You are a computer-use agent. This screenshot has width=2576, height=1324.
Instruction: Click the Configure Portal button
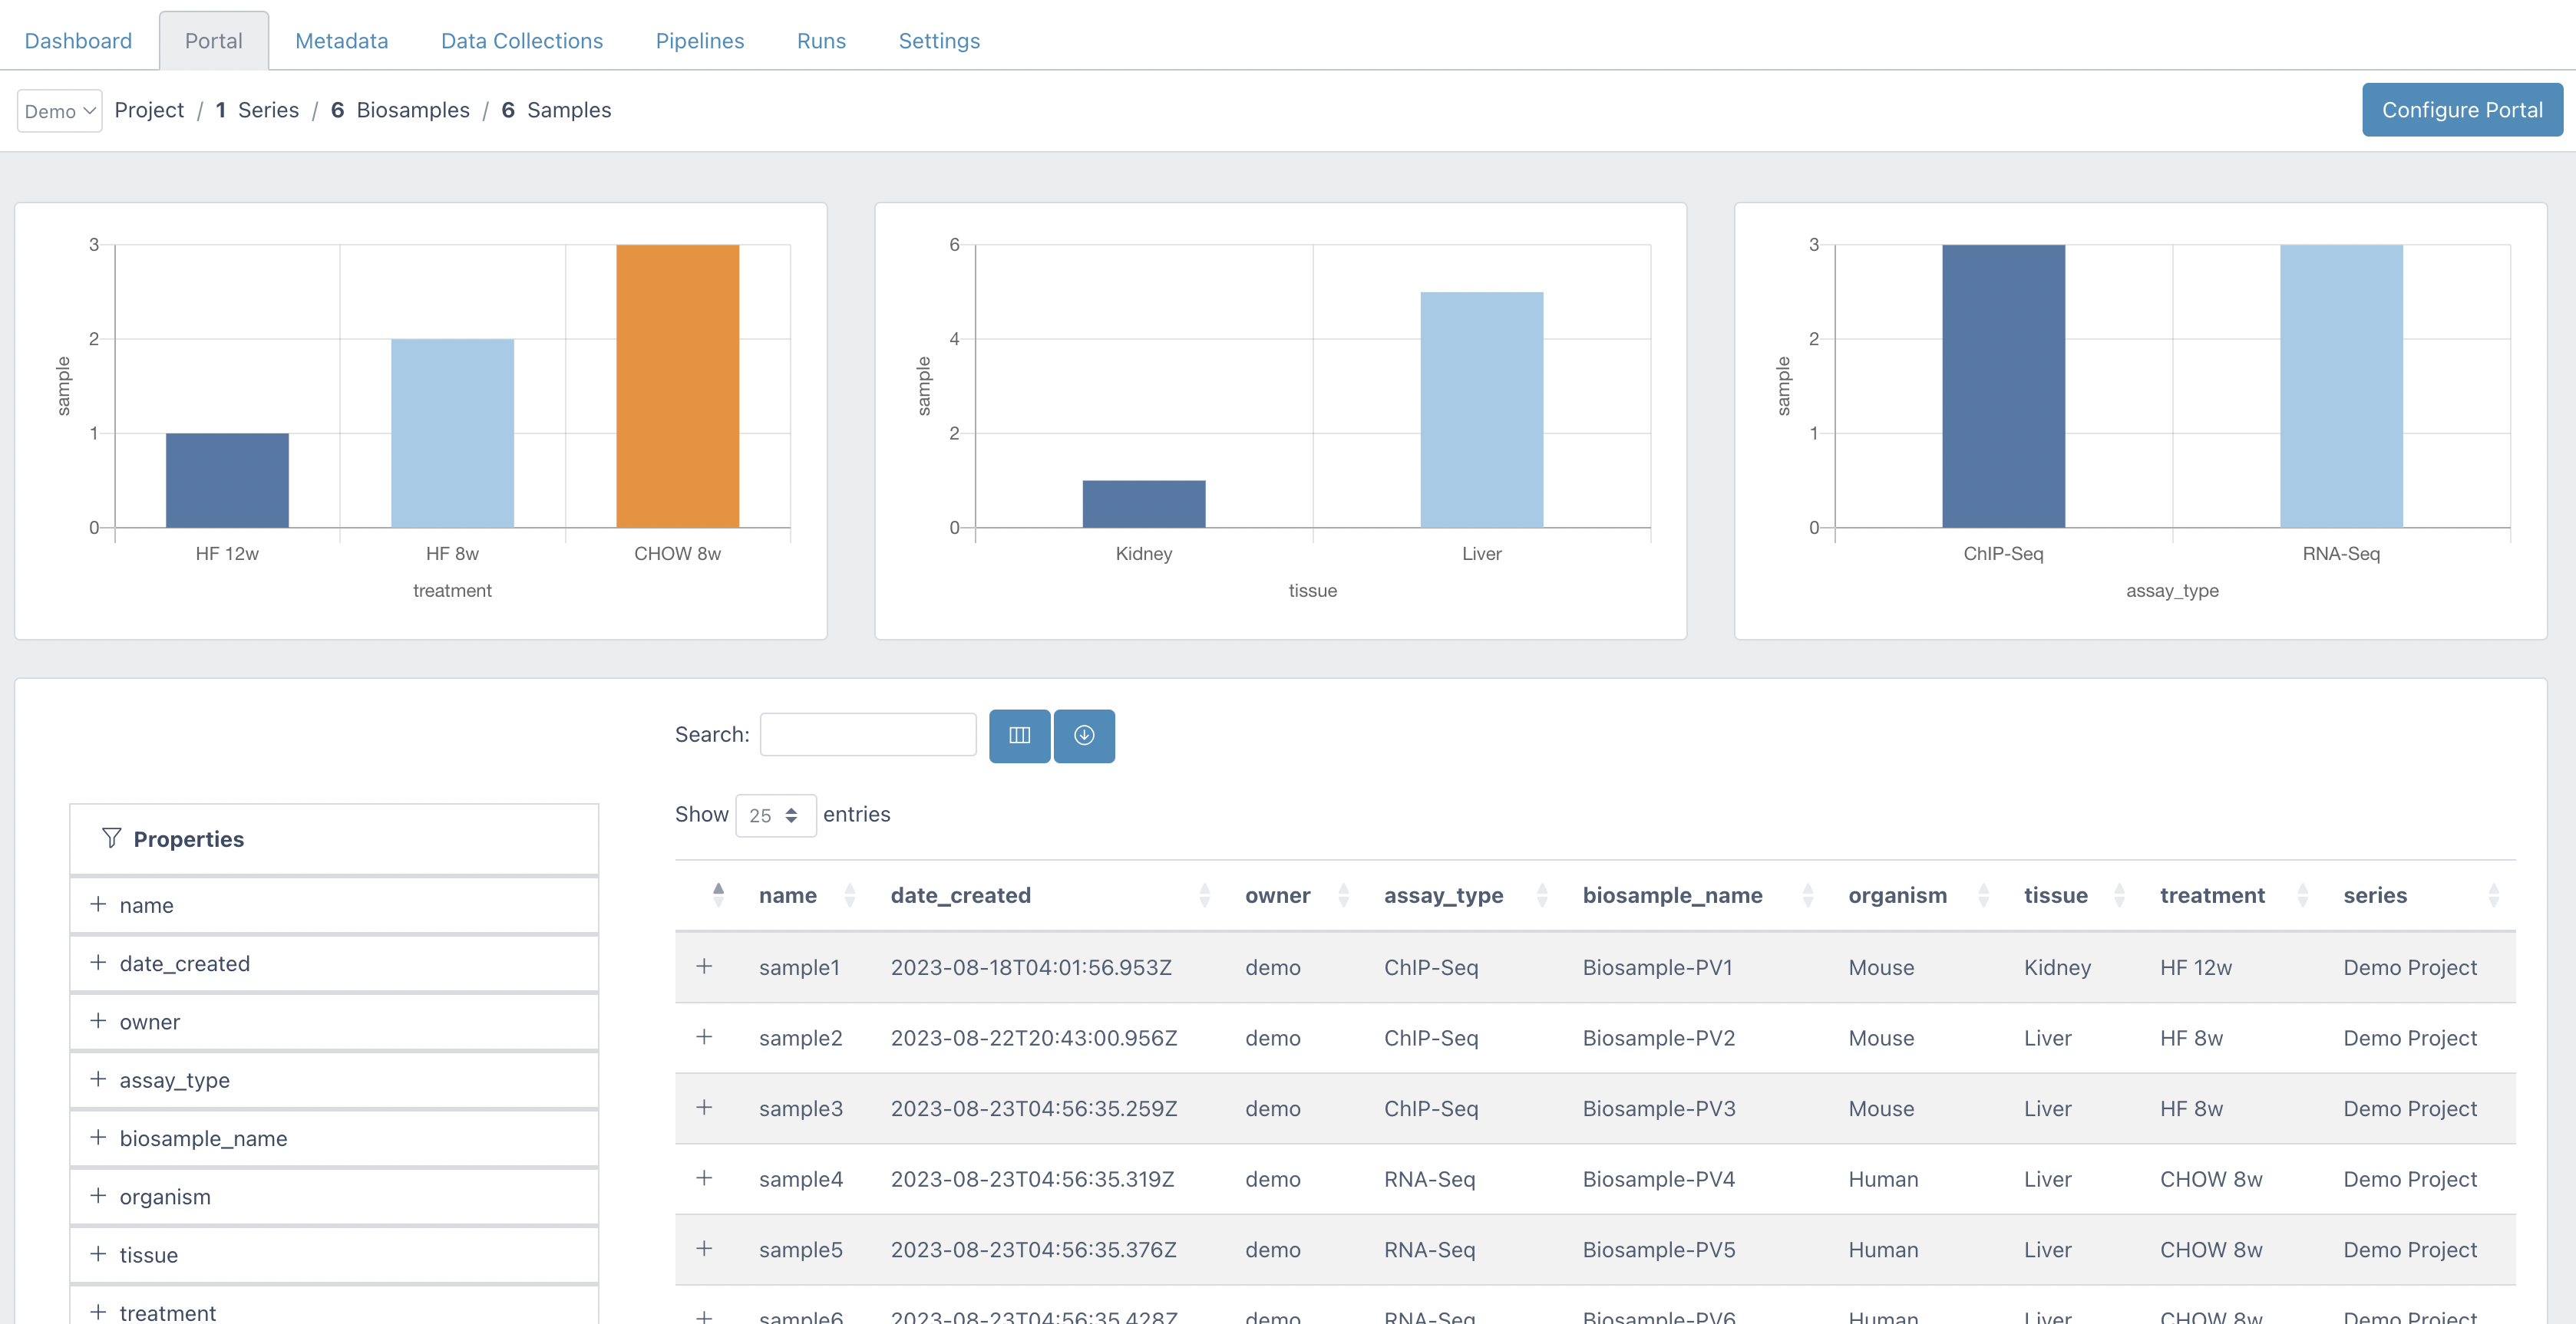(2462, 110)
